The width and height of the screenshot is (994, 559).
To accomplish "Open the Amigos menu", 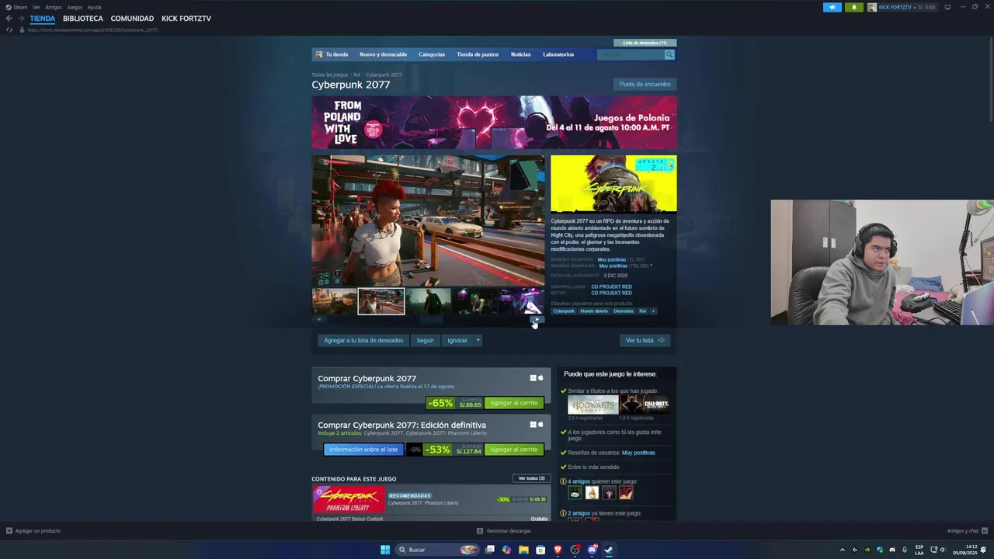I will 54,7.
